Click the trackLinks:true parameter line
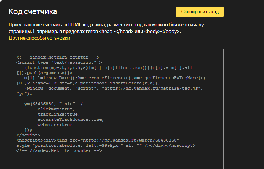Viewport: 264px width, 169px height. click(59, 115)
